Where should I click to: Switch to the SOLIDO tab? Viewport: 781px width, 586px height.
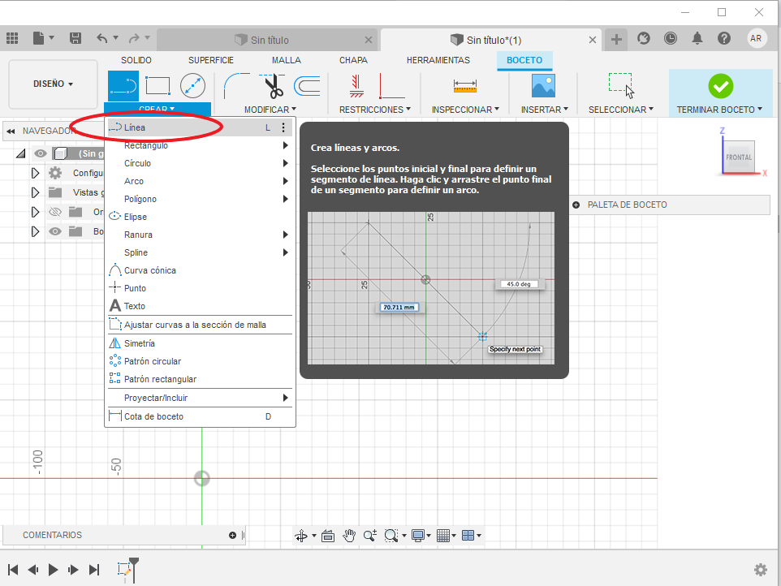click(x=136, y=60)
